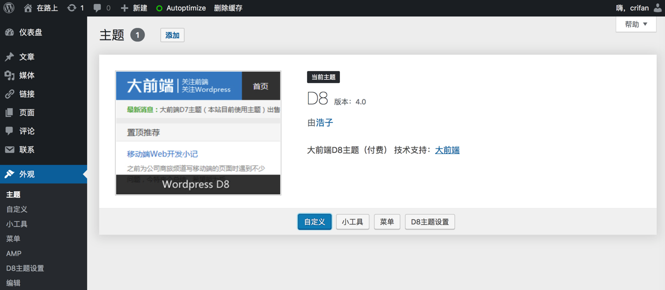The width and height of the screenshot is (665, 290).
Task: Click the Links chain icon
Action: 9,94
